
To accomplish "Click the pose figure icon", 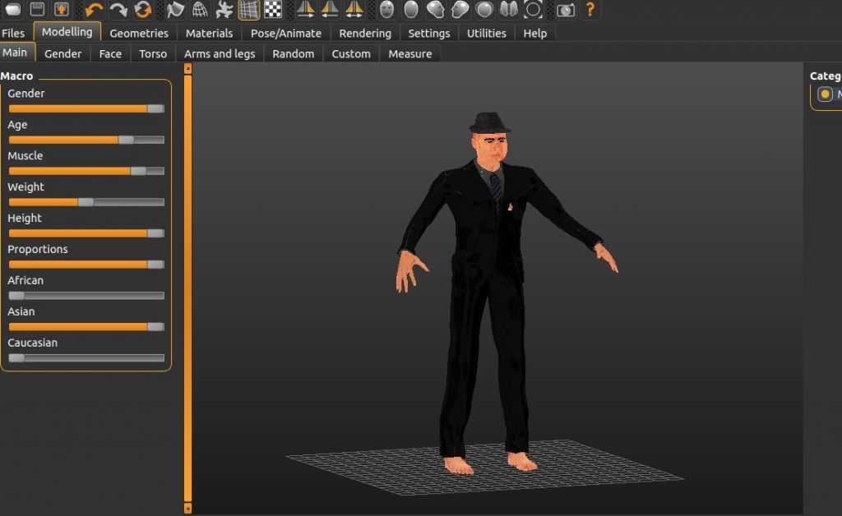I will click(224, 10).
